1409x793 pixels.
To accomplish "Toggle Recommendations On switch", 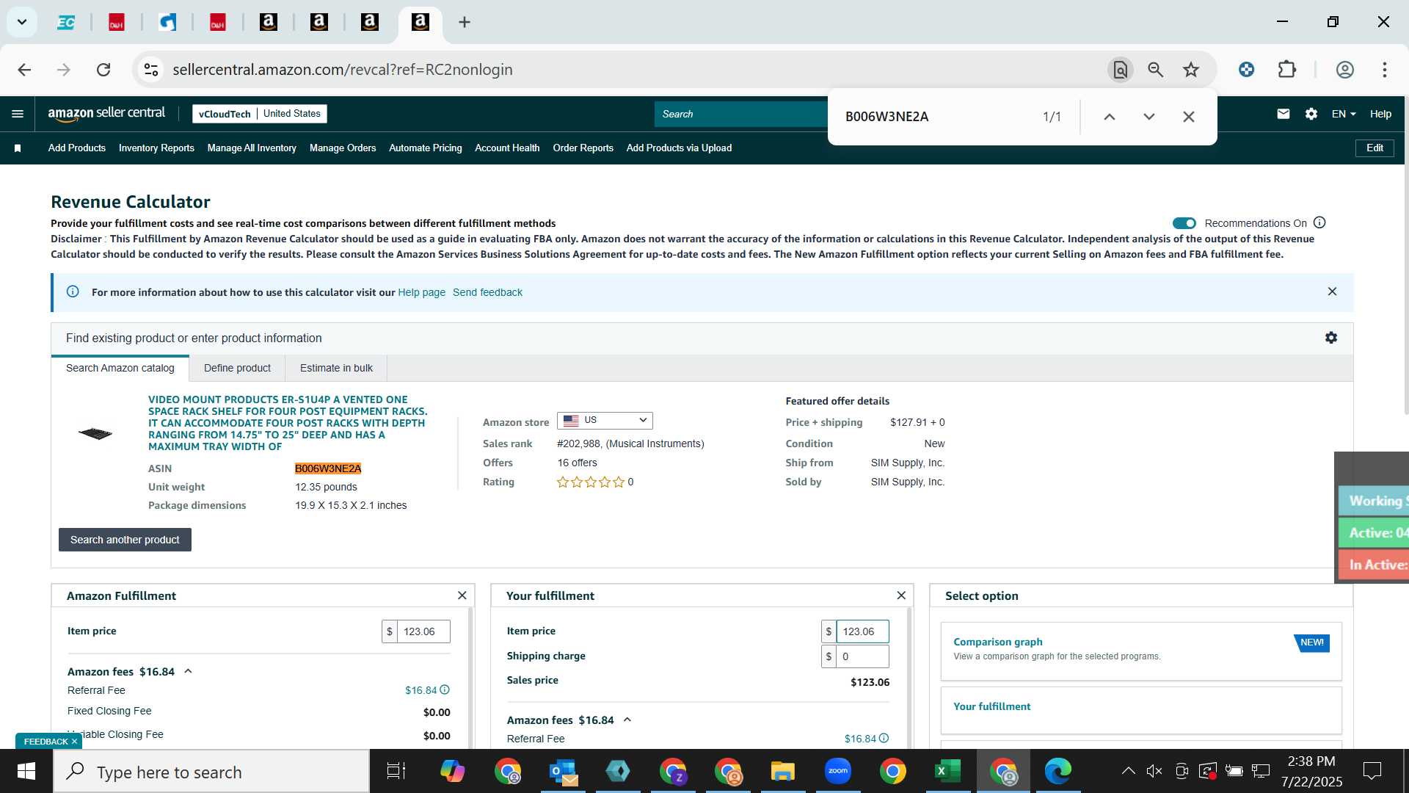I will coord(1184,223).
